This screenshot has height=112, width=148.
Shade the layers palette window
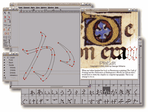13,54
